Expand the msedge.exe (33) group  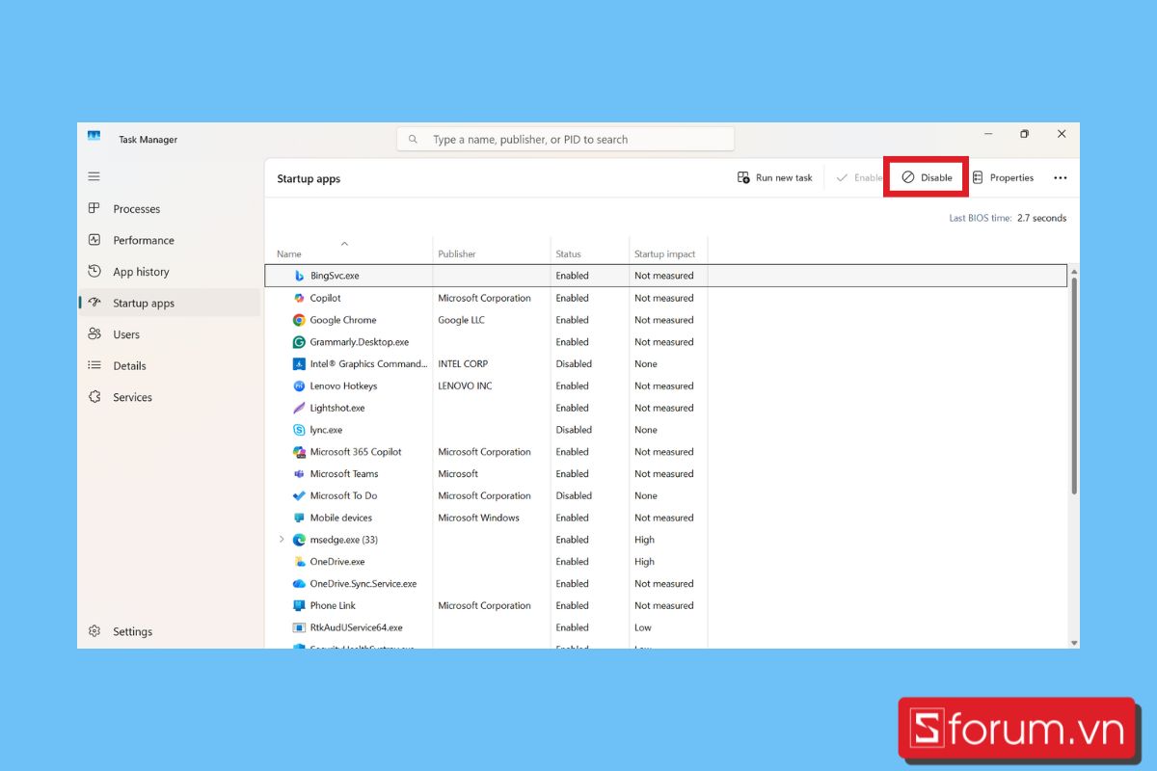click(282, 540)
